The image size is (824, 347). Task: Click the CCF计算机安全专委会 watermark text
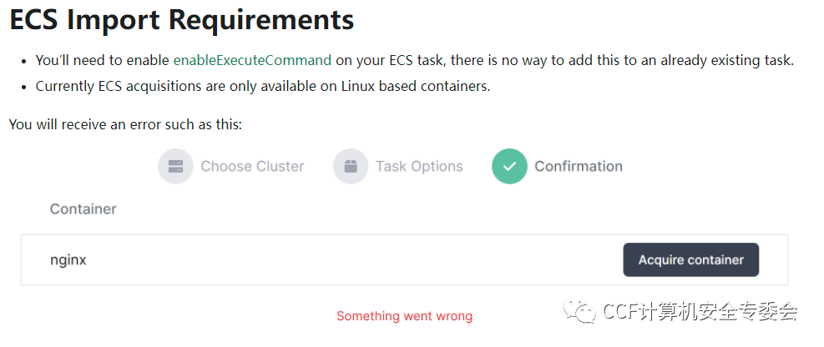pyautogui.click(x=700, y=312)
